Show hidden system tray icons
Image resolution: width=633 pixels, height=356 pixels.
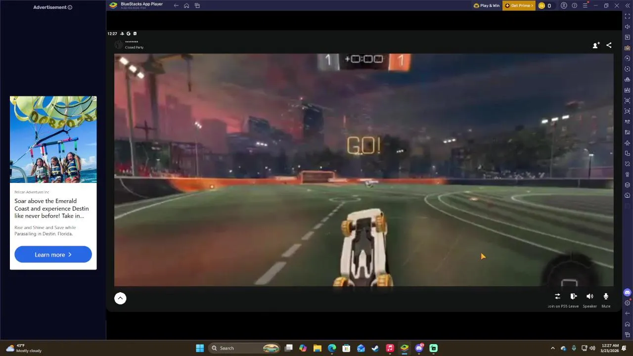pyautogui.click(x=552, y=348)
